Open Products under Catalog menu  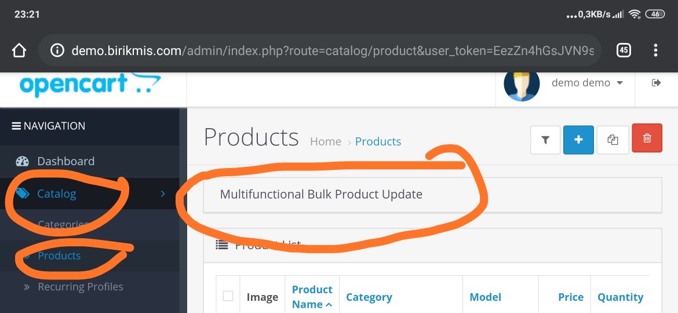(59, 256)
